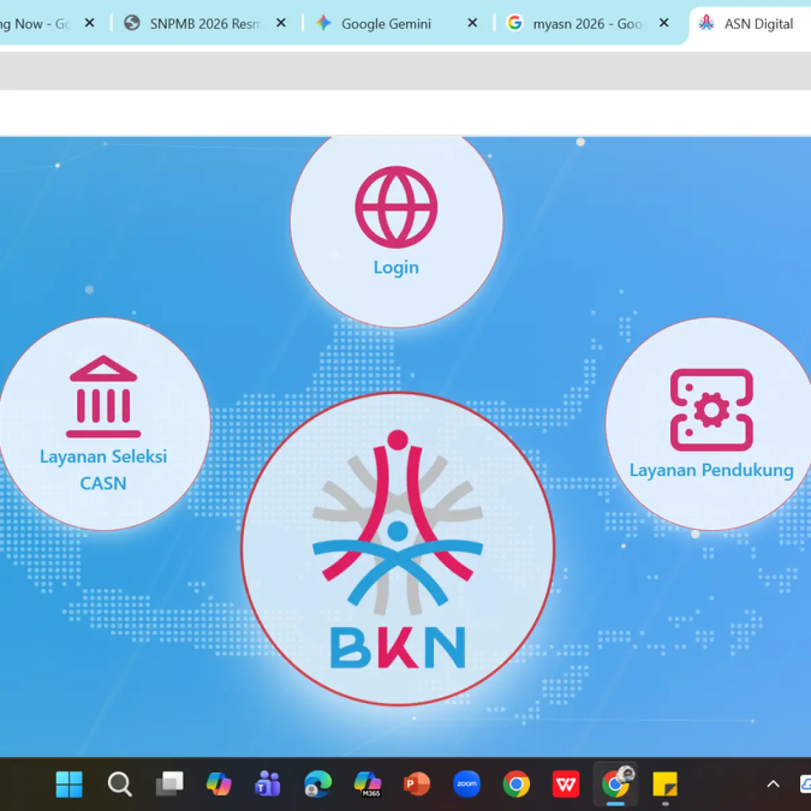Close the myasn 2026 tab
Viewport: 811px width, 811px height.
(x=664, y=23)
